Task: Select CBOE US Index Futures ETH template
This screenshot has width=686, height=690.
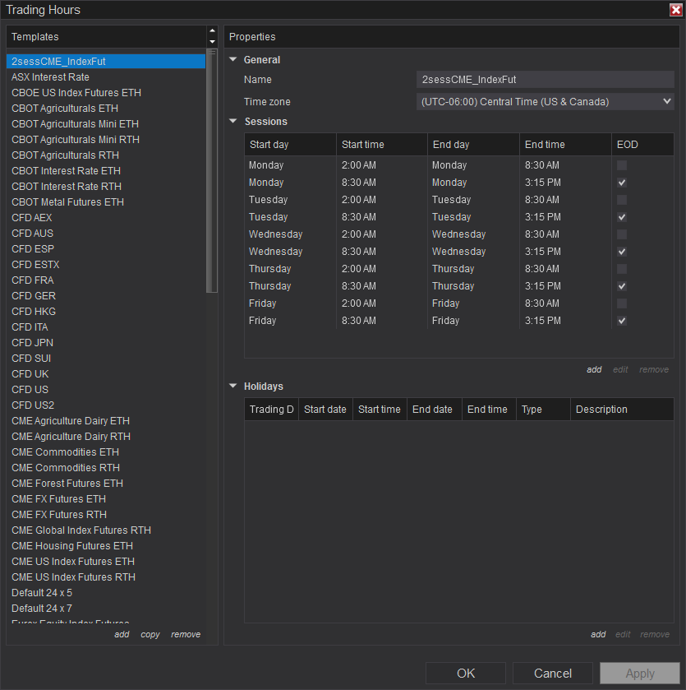Action: 106,92
